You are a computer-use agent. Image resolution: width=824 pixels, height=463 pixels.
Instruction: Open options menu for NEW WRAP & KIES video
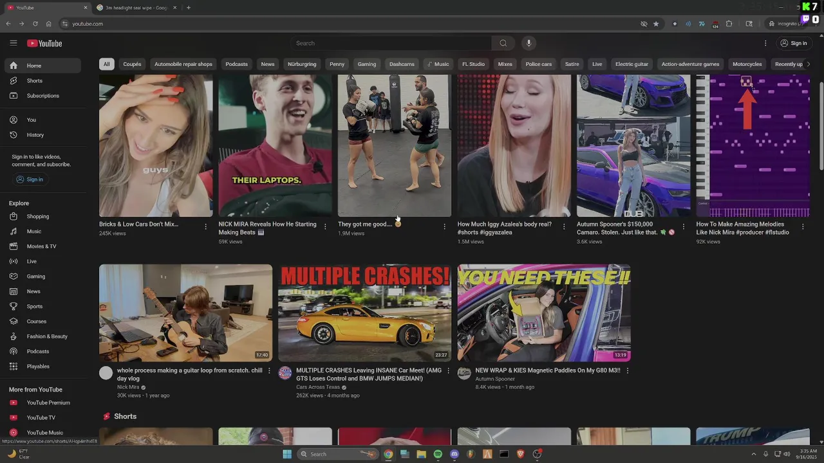tap(628, 370)
